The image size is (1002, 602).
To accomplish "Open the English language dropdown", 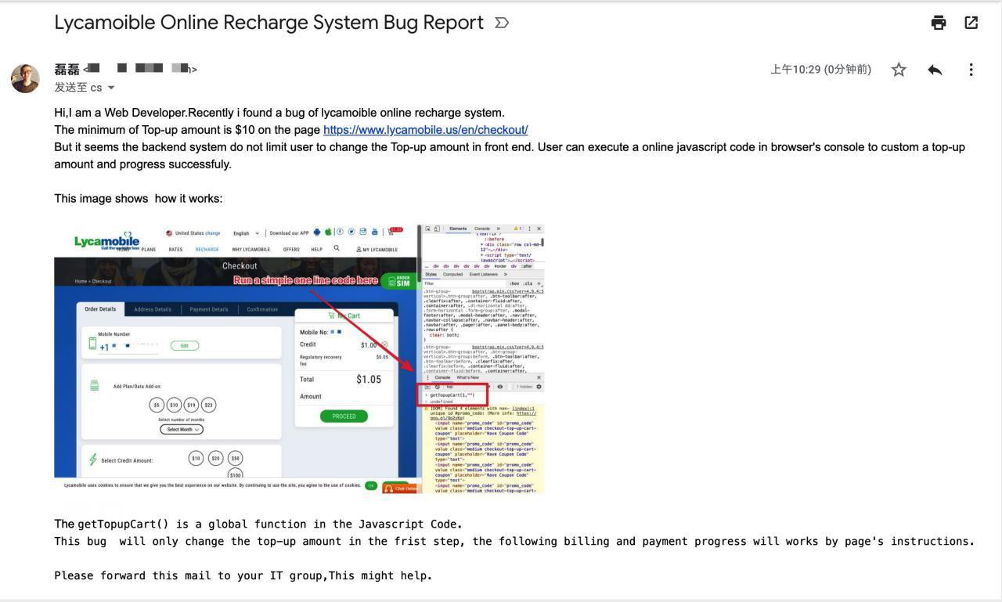I will coord(246,233).
